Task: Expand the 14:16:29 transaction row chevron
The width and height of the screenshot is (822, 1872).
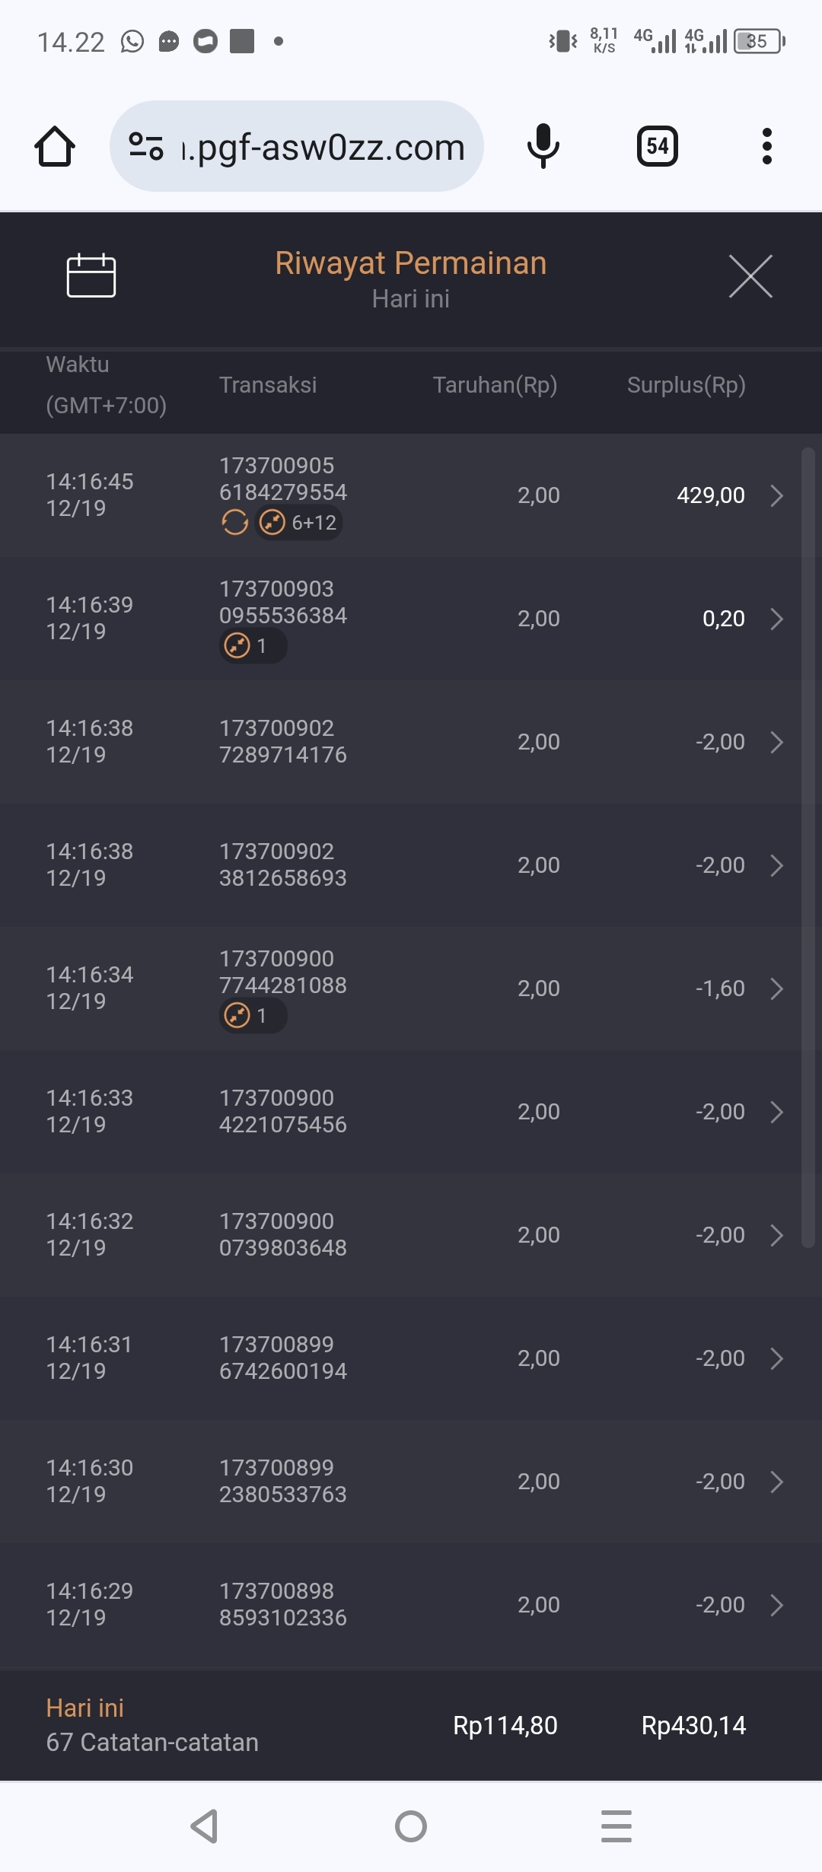Action: [776, 1605]
